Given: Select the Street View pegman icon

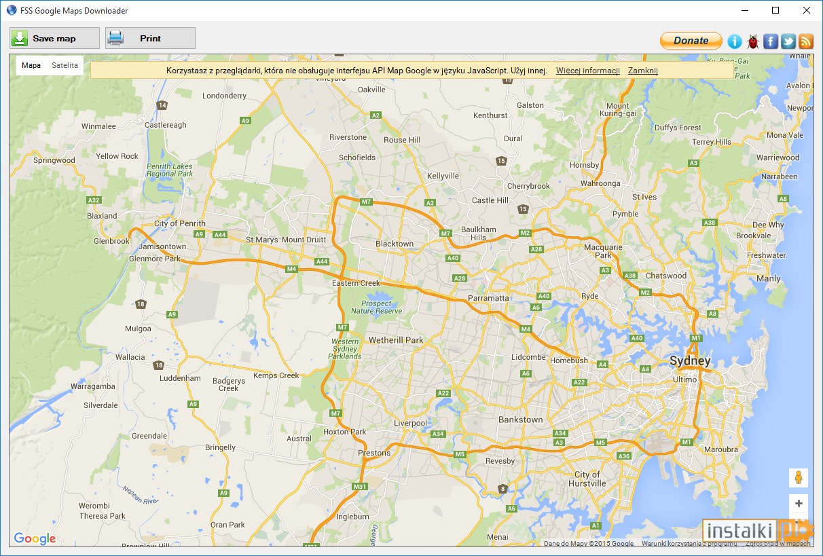Looking at the screenshot, I should [799, 477].
